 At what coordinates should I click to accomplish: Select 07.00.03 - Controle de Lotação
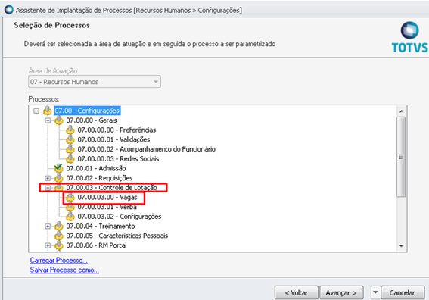111,188
